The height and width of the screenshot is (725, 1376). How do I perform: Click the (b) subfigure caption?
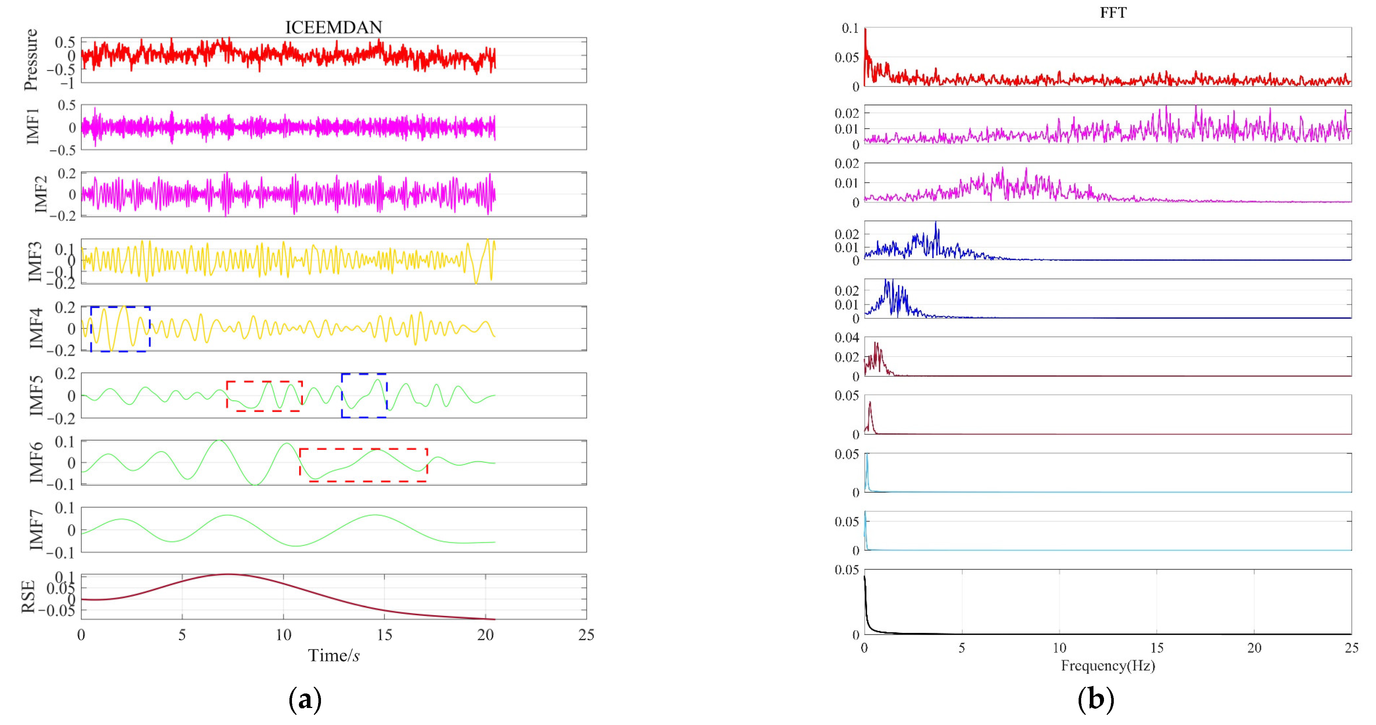pos(1096,699)
